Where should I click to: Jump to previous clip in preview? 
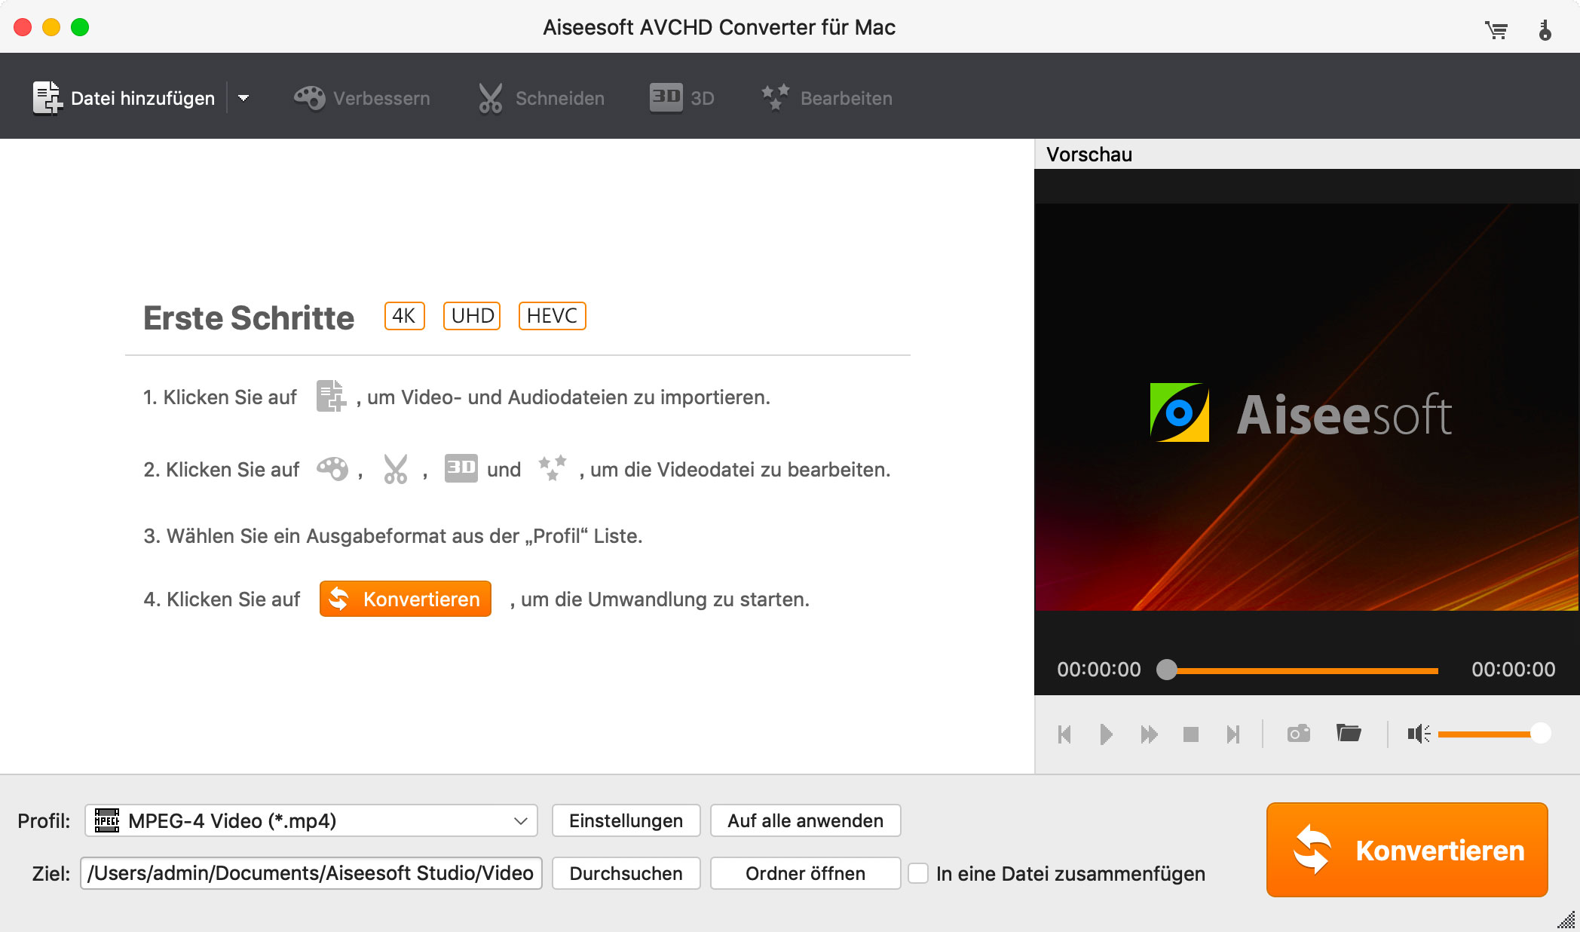pyautogui.click(x=1064, y=734)
